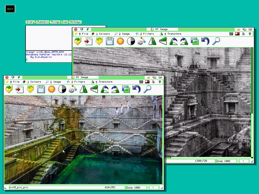The width and height of the screenshot is (259, 194).
Task: Click the overlapping blue and green squares icon, grayscale window
Action: click(195, 41)
